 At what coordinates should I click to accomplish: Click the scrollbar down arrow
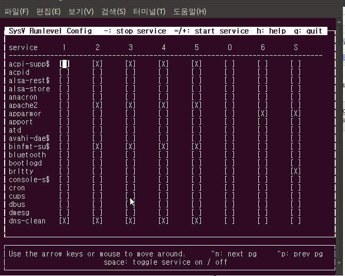click(339, 263)
